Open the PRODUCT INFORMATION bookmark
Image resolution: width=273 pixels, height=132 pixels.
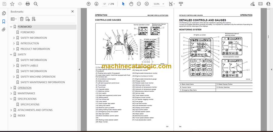point(35,49)
